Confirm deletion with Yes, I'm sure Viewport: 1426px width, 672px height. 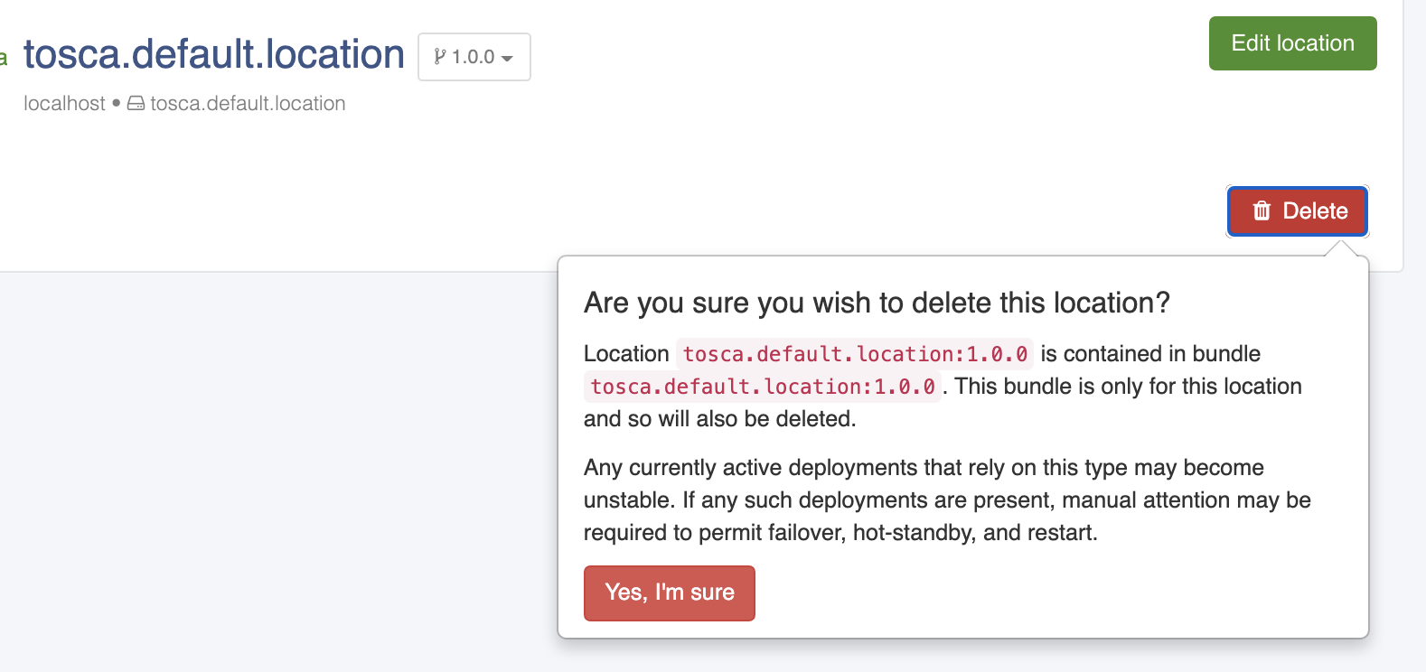point(670,593)
